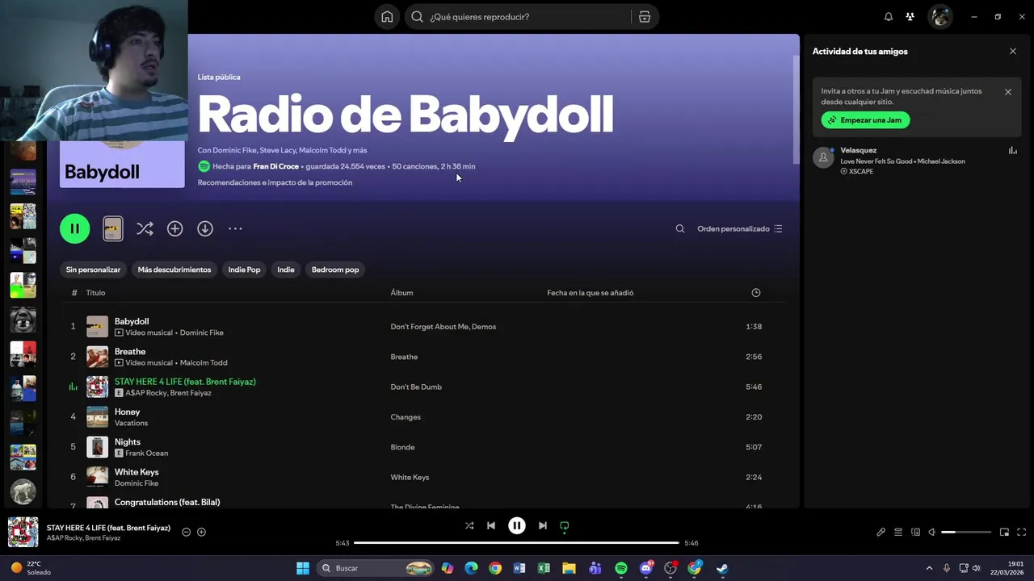Open Steam from the taskbar
1034x581 pixels.
tap(722, 568)
